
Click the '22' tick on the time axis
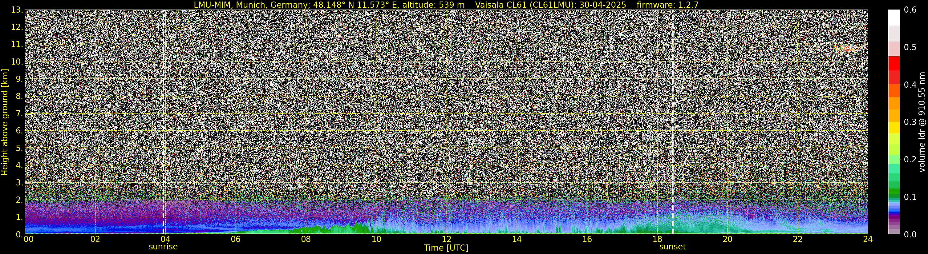798,239
